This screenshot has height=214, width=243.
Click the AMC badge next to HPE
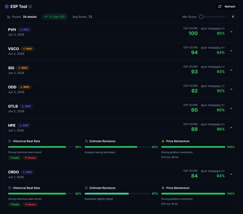[24, 125]
